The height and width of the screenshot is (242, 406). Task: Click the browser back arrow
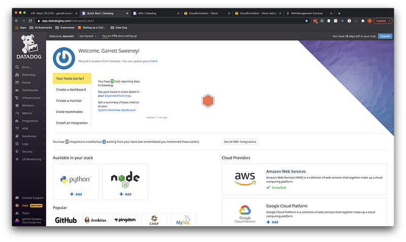17,21
